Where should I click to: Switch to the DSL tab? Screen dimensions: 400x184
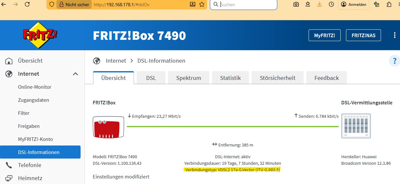[151, 78]
